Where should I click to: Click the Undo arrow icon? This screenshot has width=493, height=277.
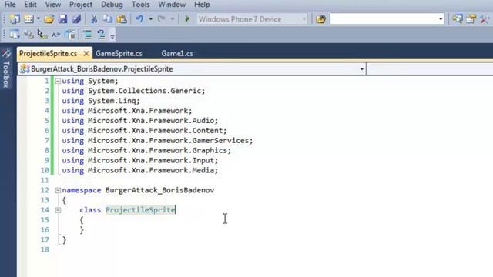tap(139, 18)
